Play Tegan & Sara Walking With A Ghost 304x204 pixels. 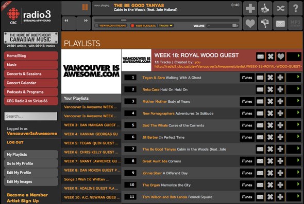click(294, 78)
